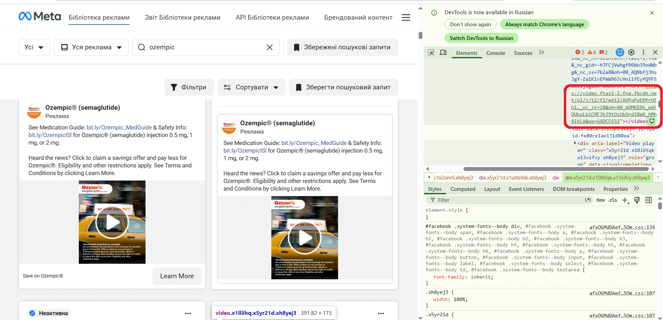Open the Уся реклама category dropdown
The height and width of the screenshot is (320, 663).
91,47
